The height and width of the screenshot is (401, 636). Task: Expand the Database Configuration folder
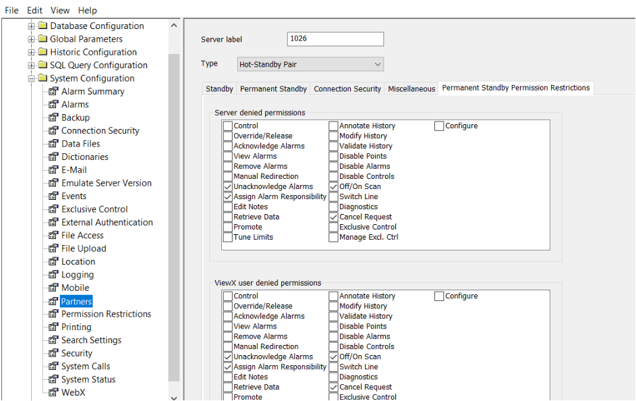[x=31, y=26]
